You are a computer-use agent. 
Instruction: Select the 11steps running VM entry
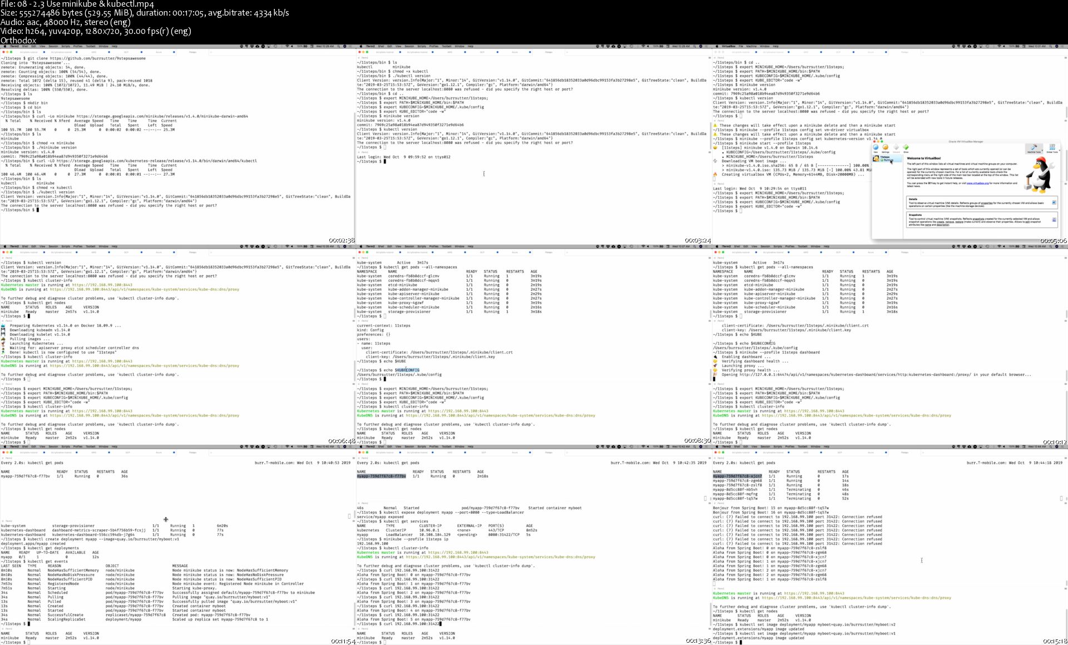pyautogui.click(x=888, y=158)
